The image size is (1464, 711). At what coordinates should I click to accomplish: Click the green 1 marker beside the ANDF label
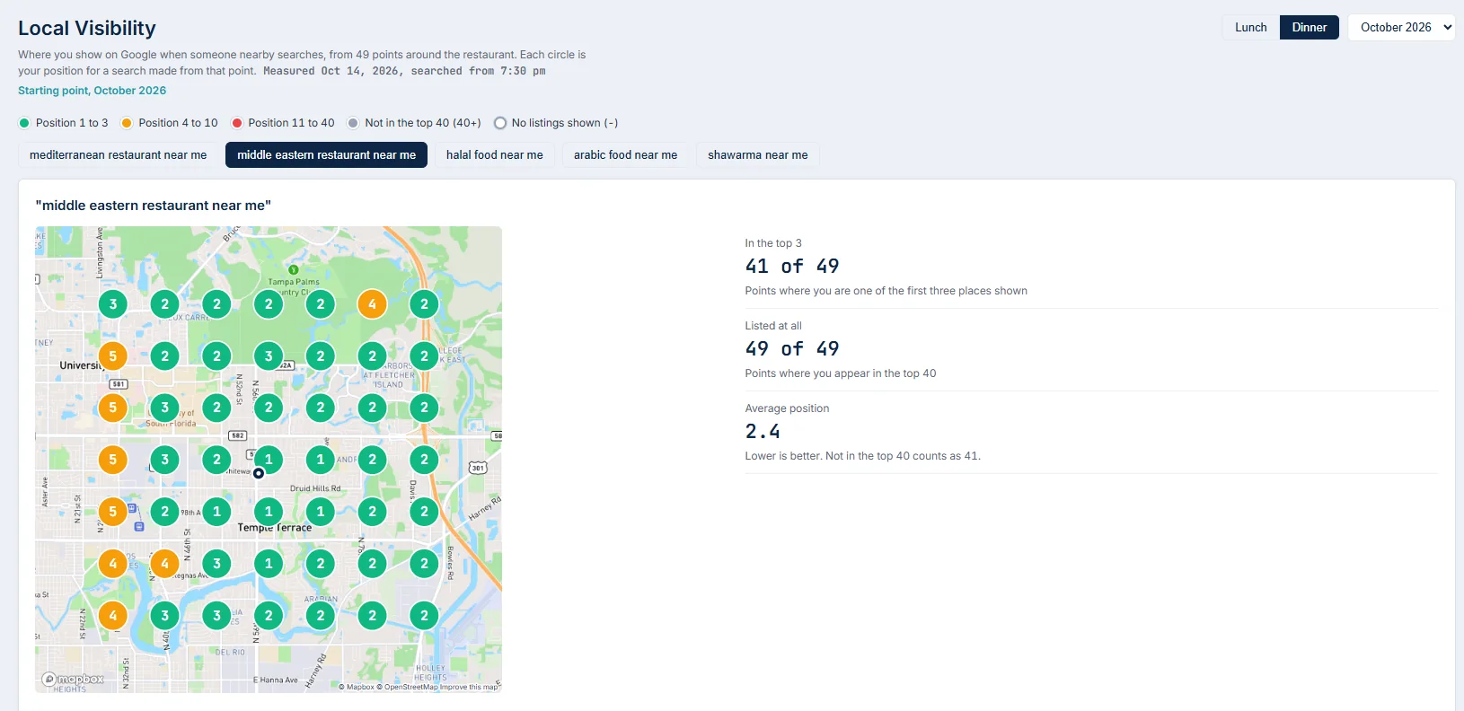pyautogui.click(x=321, y=460)
